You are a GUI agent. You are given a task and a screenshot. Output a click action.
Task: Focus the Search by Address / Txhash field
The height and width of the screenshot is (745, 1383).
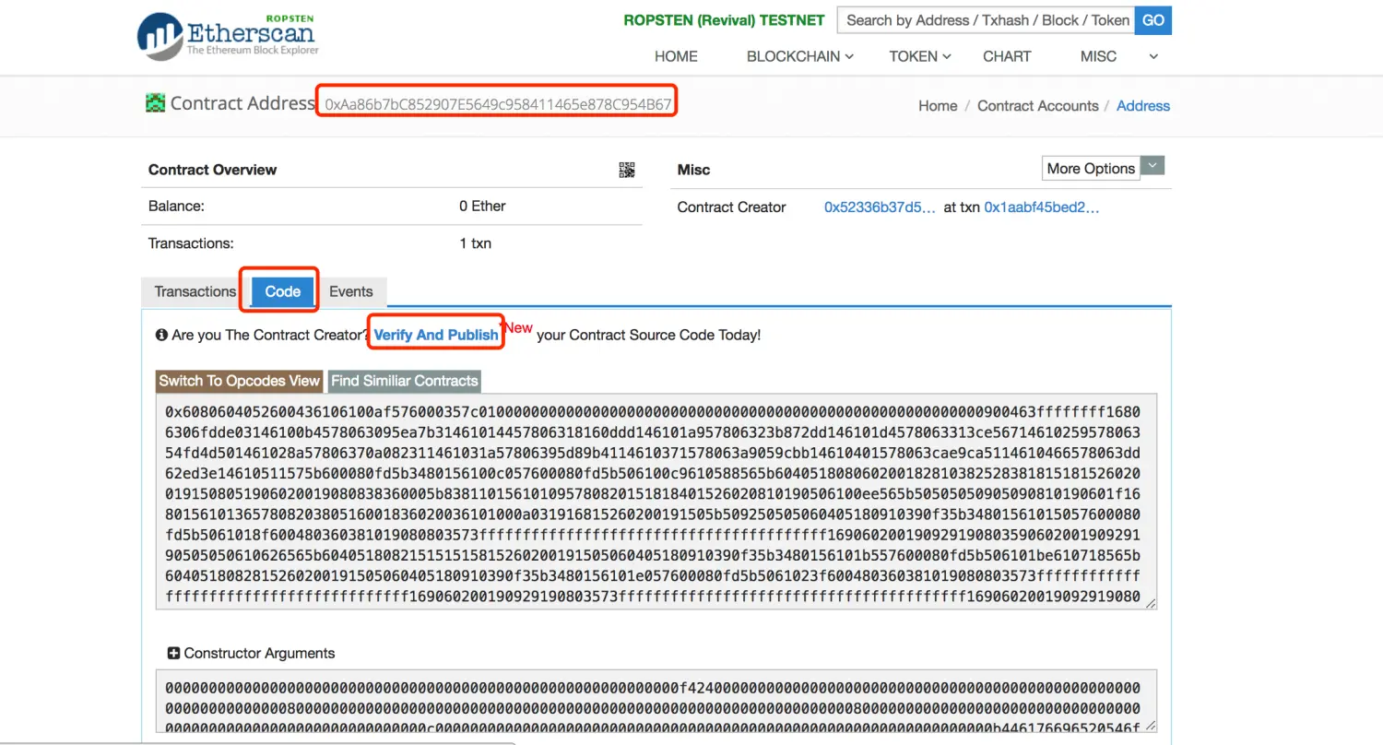[x=986, y=20]
